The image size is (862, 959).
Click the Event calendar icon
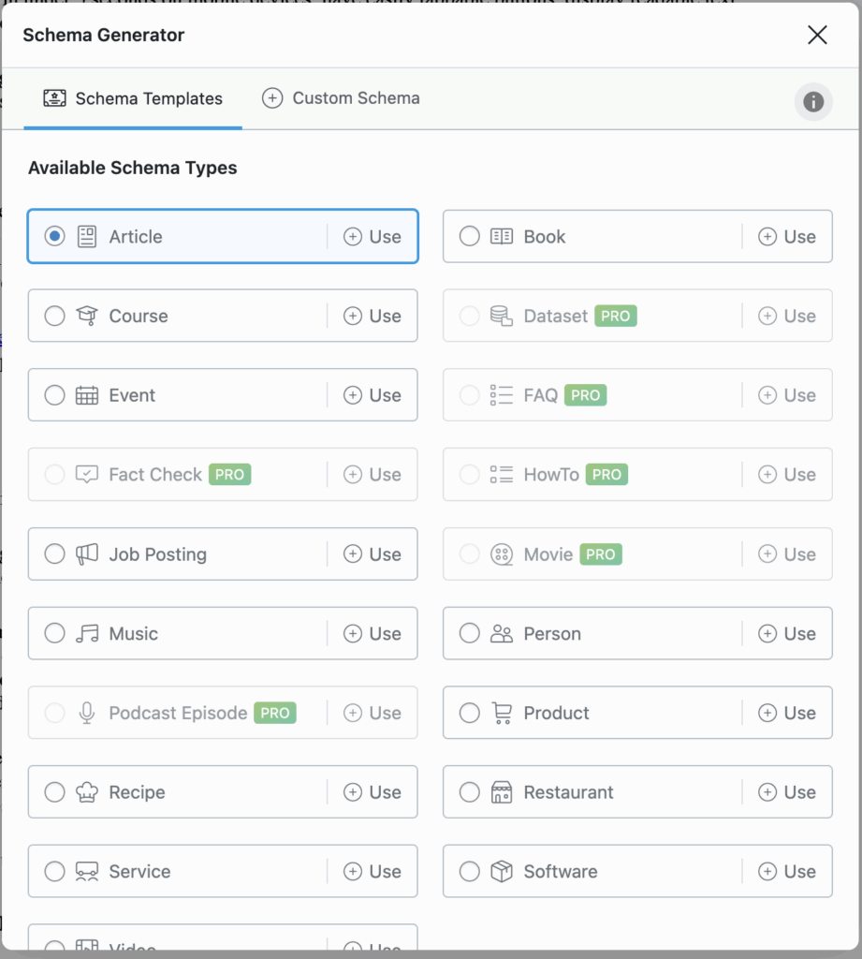pos(86,395)
